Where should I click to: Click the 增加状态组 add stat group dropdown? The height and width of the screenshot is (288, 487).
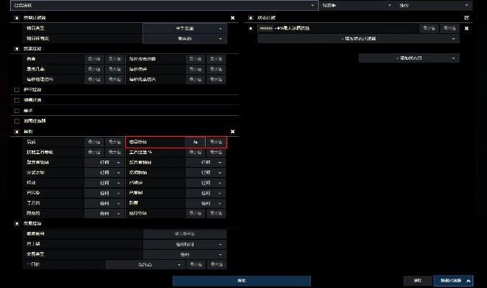click(409, 58)
